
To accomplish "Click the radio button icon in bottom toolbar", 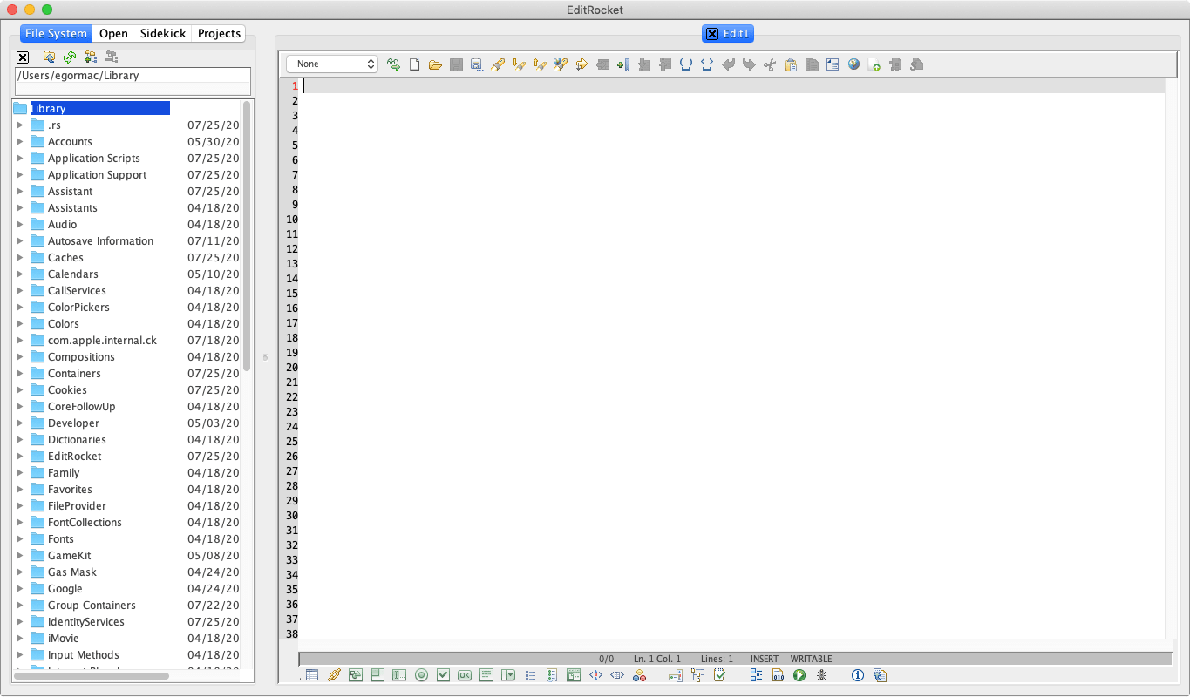I will click(x=422, y=675).
